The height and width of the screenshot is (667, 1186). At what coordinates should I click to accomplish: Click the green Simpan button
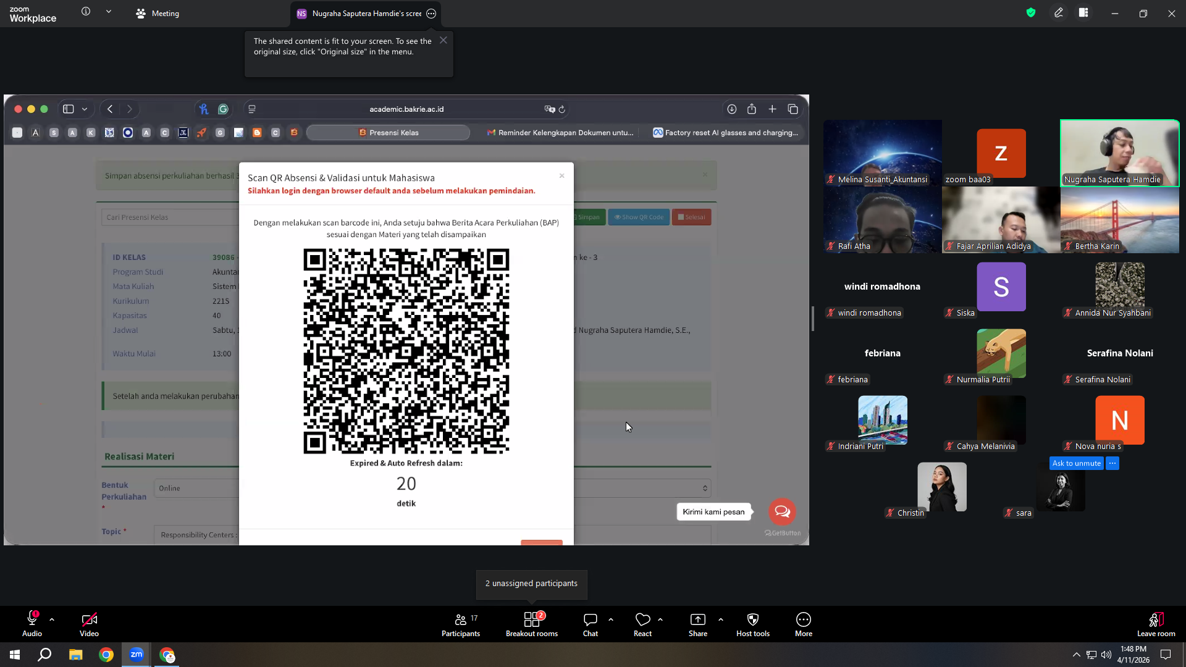[589, 217]
